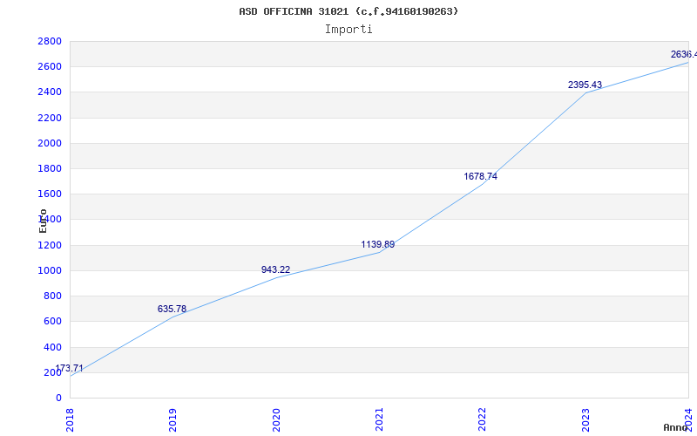Click the y-axis value 1000
The width and height of the screenshot is (697, 436).
point(50,270)
